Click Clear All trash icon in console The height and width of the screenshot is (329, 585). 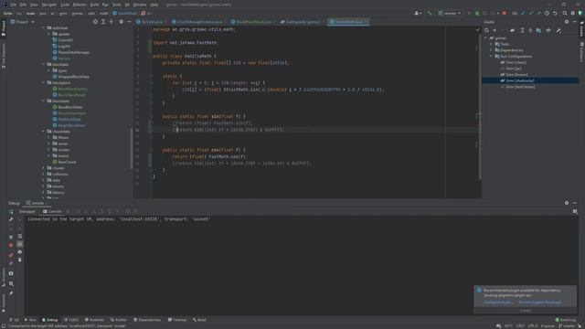coord(20,260)
